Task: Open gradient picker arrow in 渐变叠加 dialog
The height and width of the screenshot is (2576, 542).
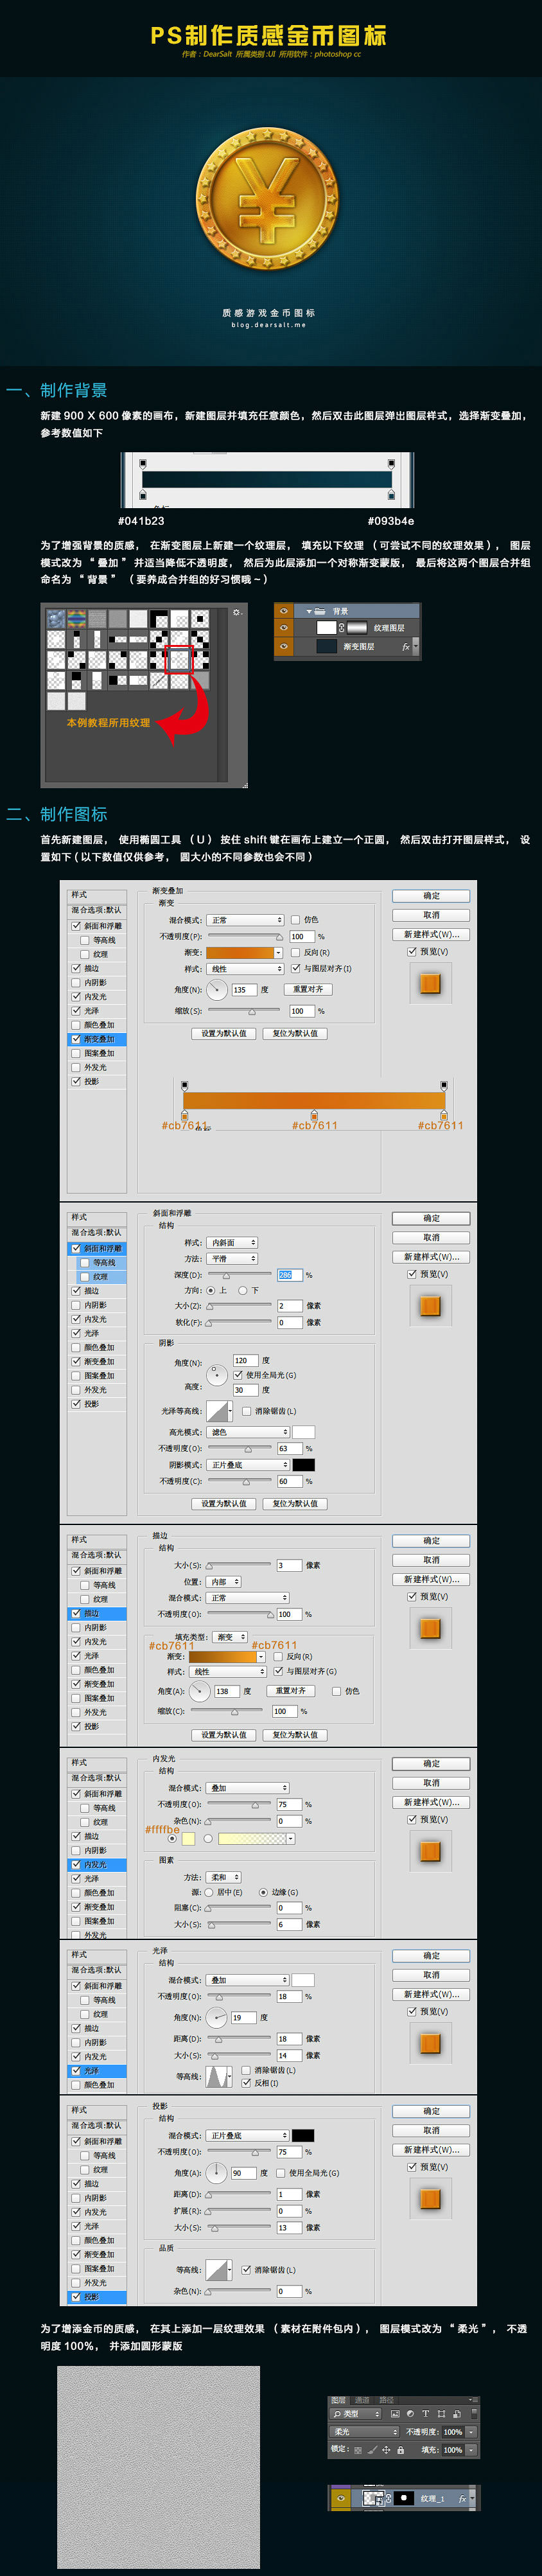Action: coord(279,953)
